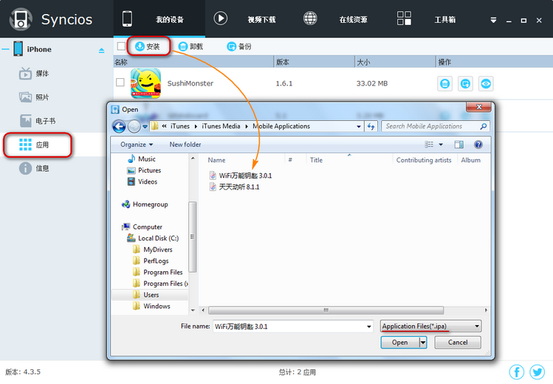Image resolution: width=553 pixels, height=384 pixels.
Task: Open recent locations dropdown arrow
Action: point(145,127)
